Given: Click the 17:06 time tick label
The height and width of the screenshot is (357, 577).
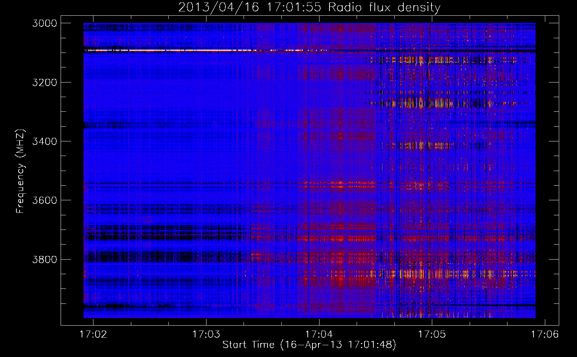Looking at the screenshot, I should pyautogui.click(x=545, y=334).
